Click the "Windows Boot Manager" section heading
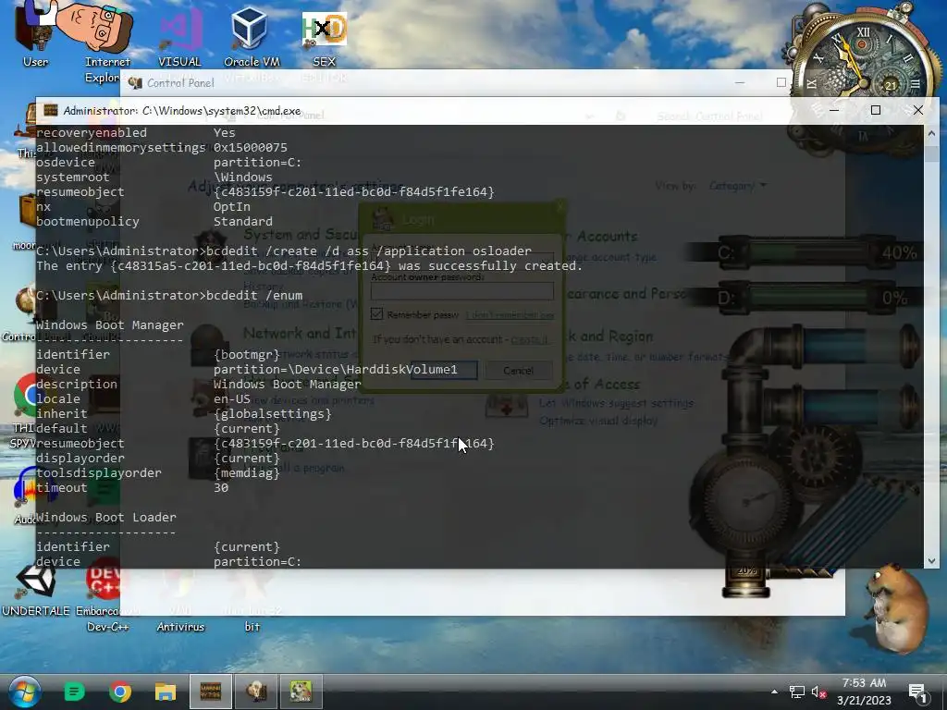This screenshot has width=947, height=710. 109,324
